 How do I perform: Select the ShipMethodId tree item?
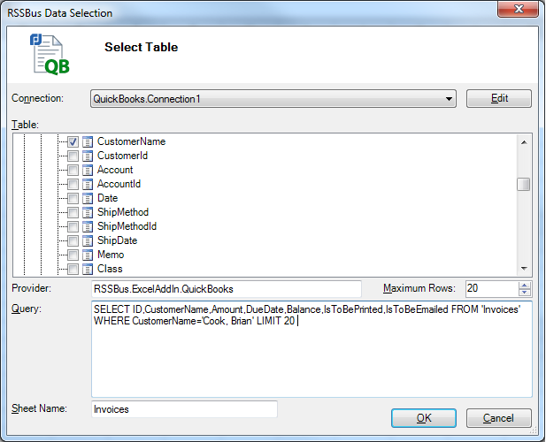[127, 226]
